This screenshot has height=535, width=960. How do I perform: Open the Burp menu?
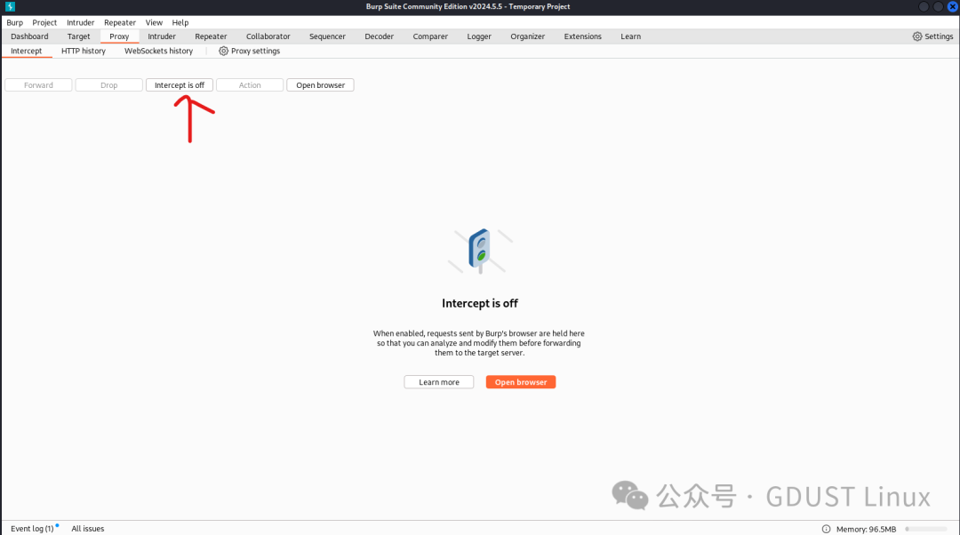point(14,22)
